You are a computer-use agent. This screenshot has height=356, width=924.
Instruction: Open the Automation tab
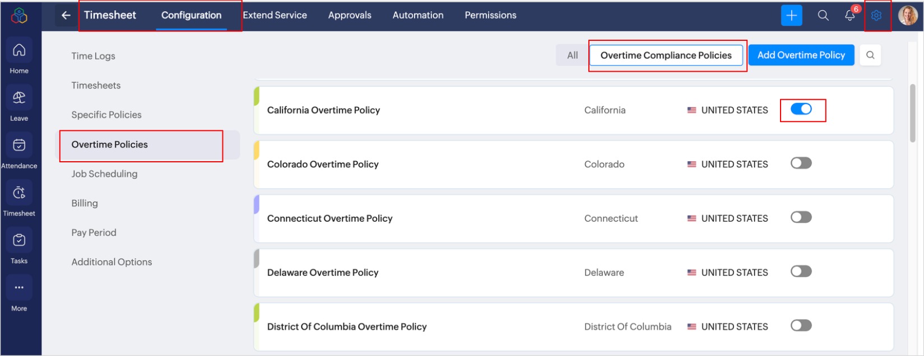418,15
